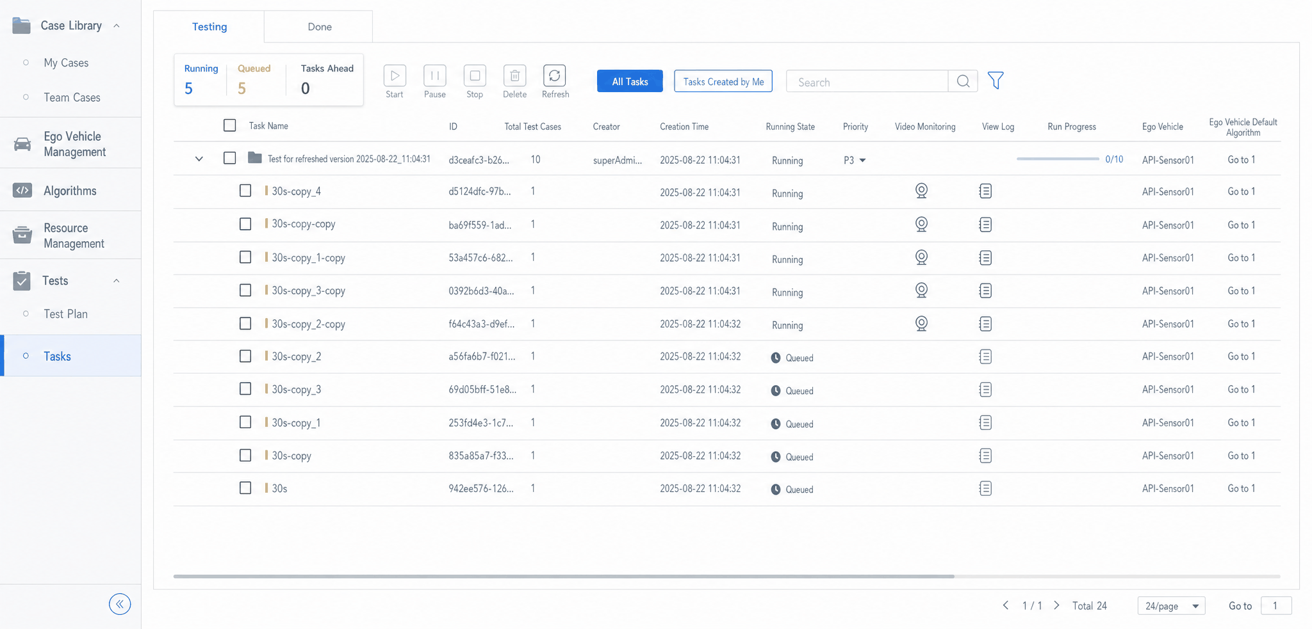Open Resource Management in sidebar
The width and height of the screenshot is (1312, 629).
pos(70,235)
